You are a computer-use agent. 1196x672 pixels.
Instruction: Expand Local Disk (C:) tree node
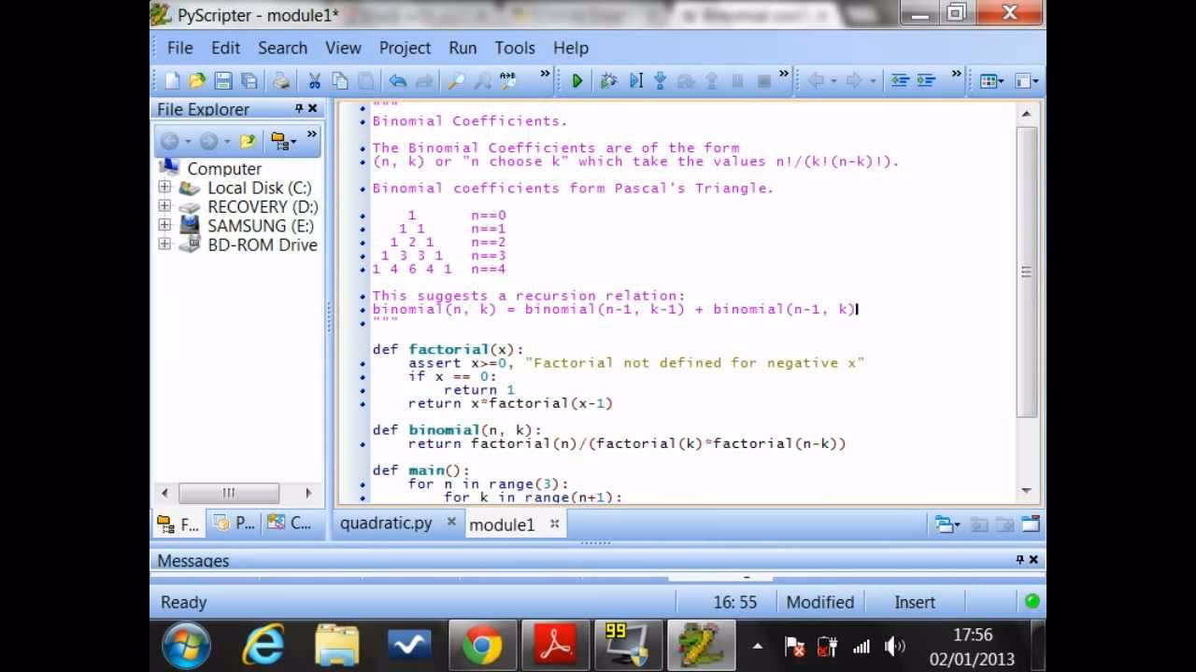point(164,187)
